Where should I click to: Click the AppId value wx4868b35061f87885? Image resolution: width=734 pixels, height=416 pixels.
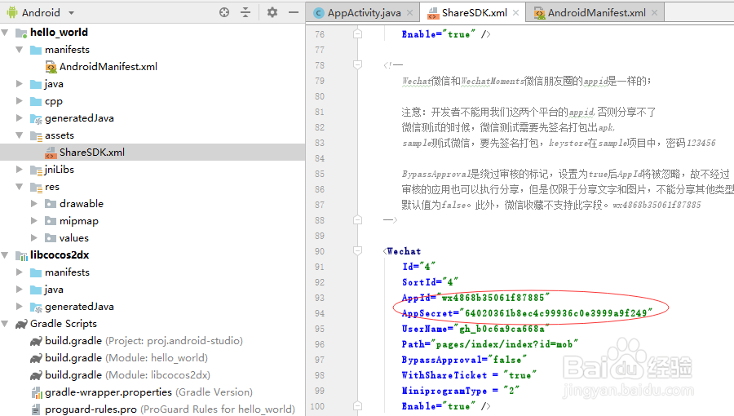493,298
